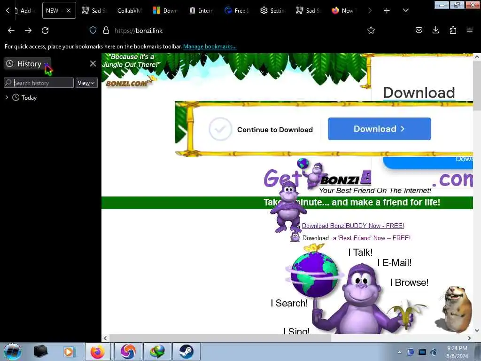Switch to the Microsoft Download tab
This screenshot has height=361, width=481.
coord(166,10)
